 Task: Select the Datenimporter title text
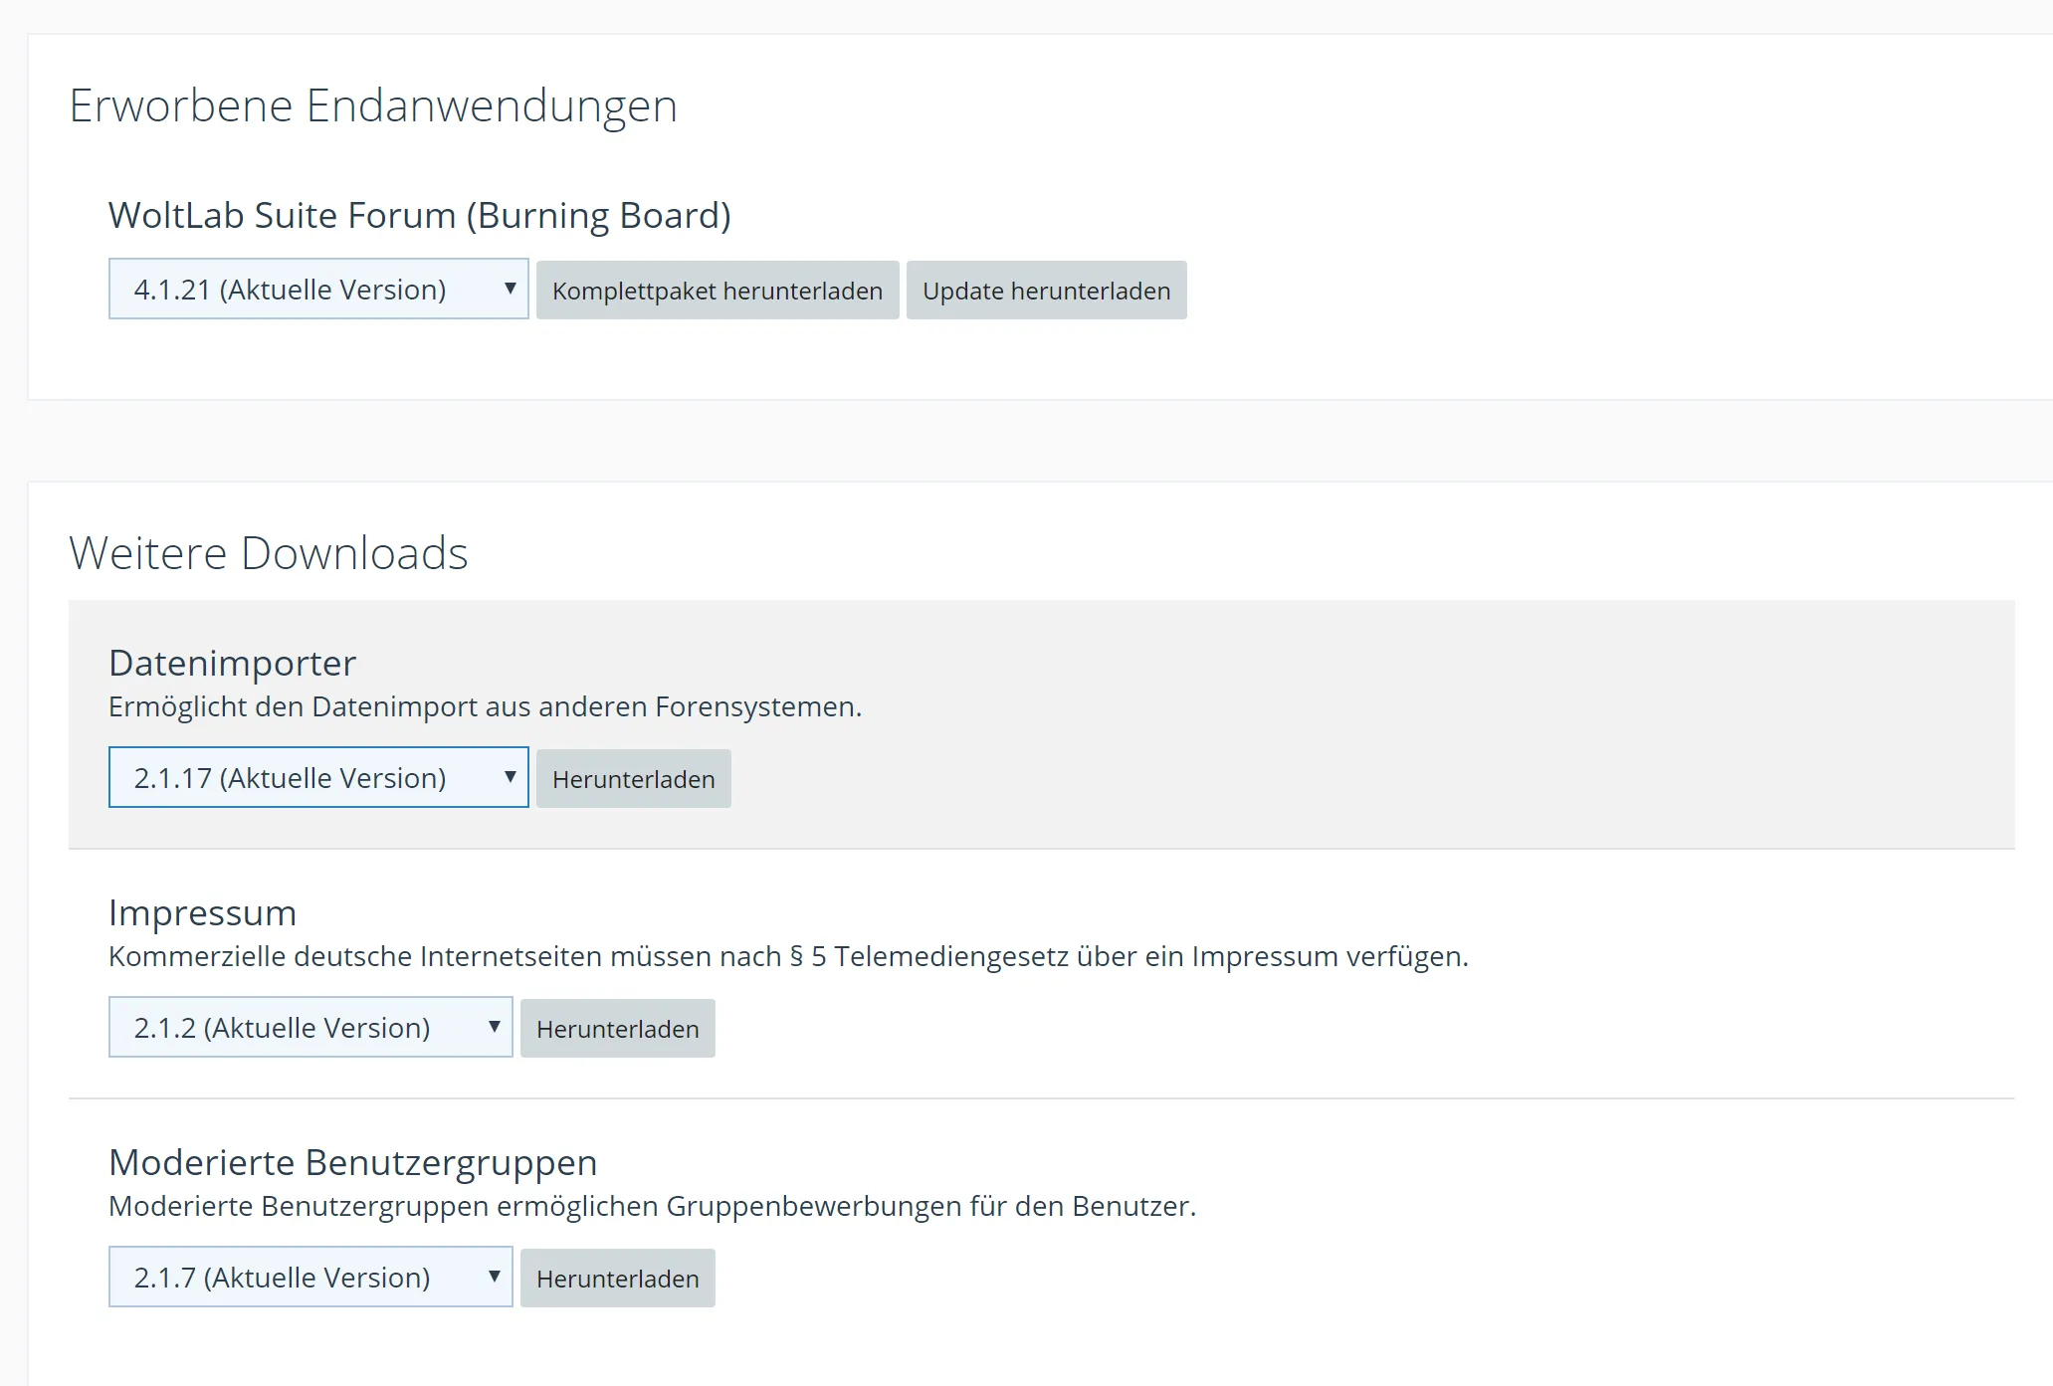click(232, 663)
